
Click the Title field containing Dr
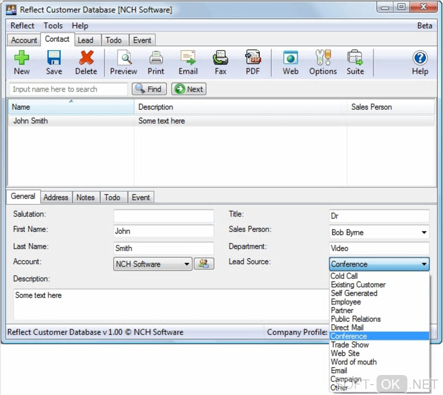coord(379,216)
